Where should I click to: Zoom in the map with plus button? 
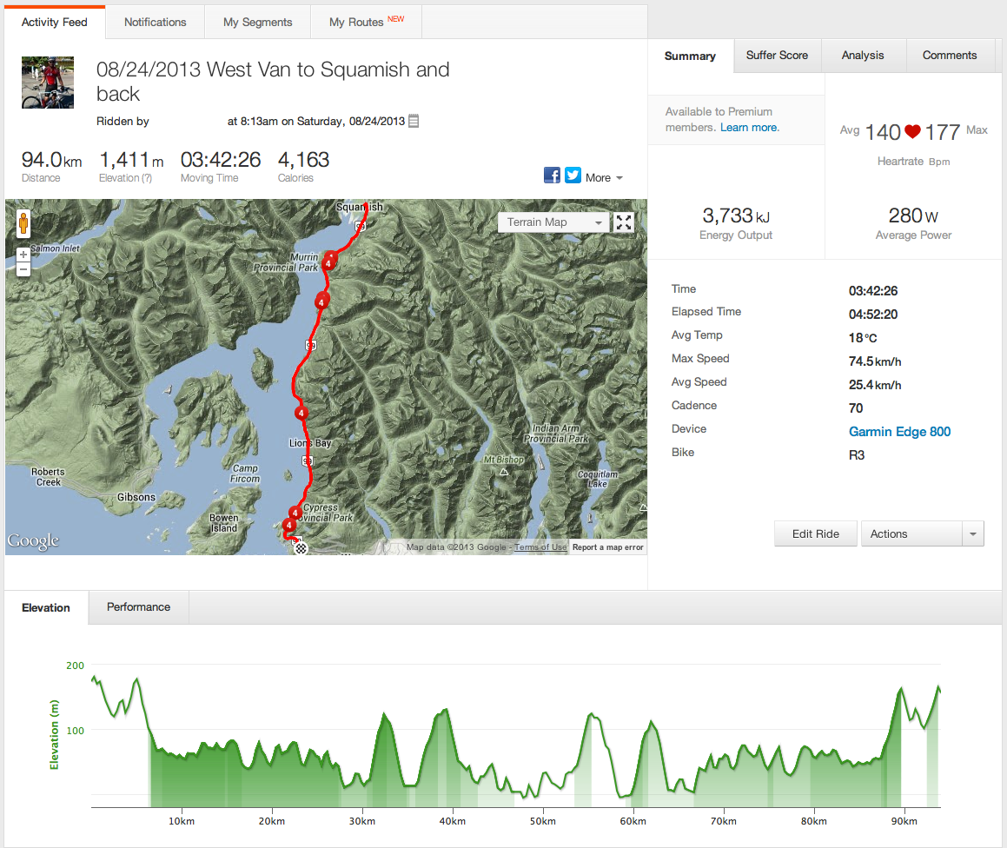click(x=23, y=255)
